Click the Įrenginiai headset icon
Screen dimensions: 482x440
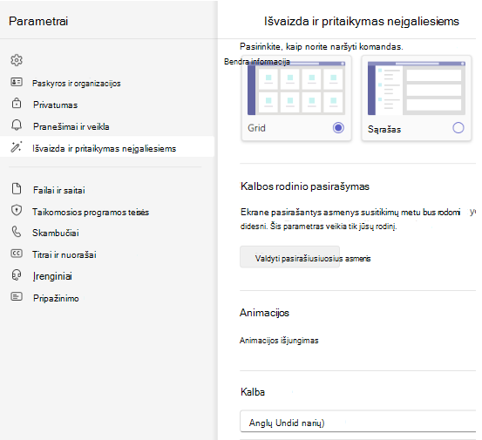[x=17, y=275]
